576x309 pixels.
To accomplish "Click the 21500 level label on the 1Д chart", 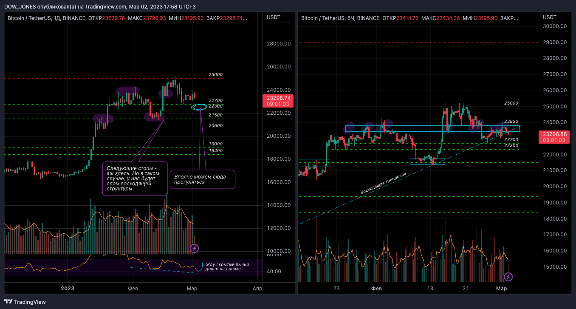I will click(215, 115).
